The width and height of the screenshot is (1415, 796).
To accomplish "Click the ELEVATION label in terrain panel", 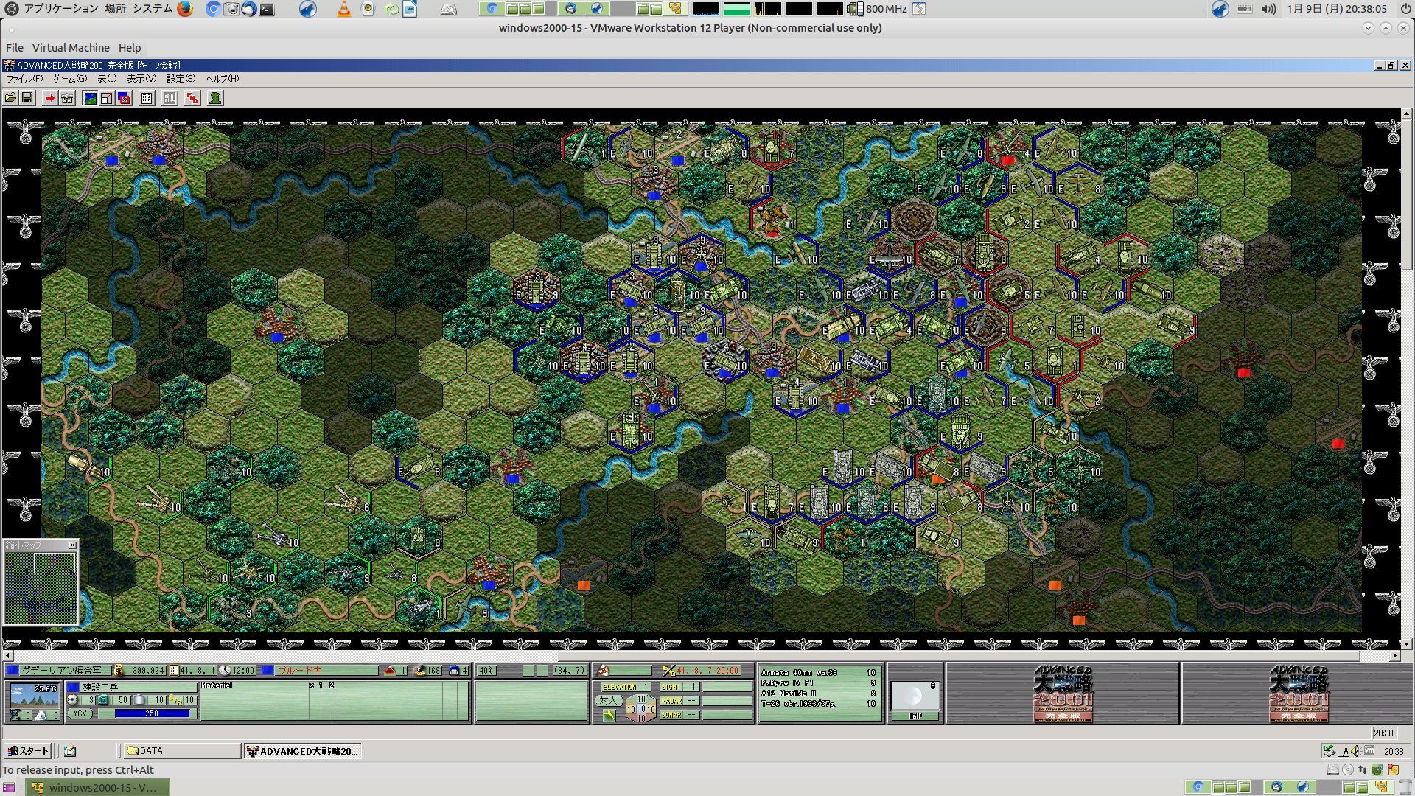I will pos(619,687).
